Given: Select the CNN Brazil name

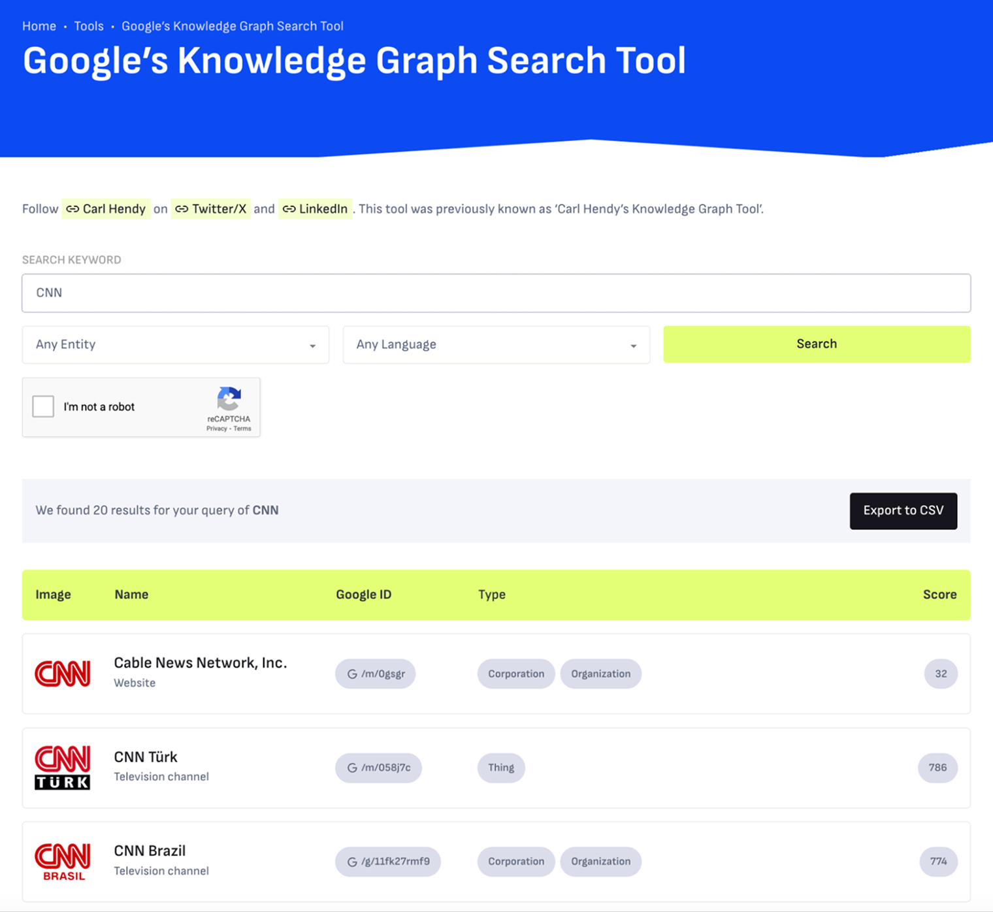Looking at the screenshot, I should 150,851.
